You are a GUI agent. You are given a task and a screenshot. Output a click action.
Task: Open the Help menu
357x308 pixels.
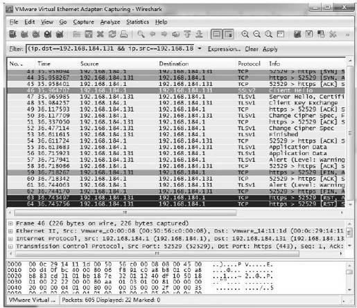point(161,22)
